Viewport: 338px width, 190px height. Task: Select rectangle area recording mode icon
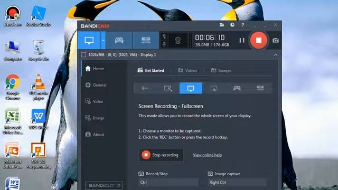(x=168, y=88)
